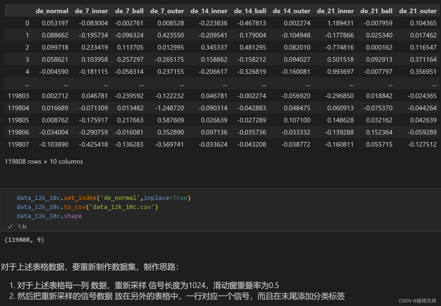This screenshot has height=306, width=441.
Task: Select the de_normal column header
Action: click(x=52, y=11)
